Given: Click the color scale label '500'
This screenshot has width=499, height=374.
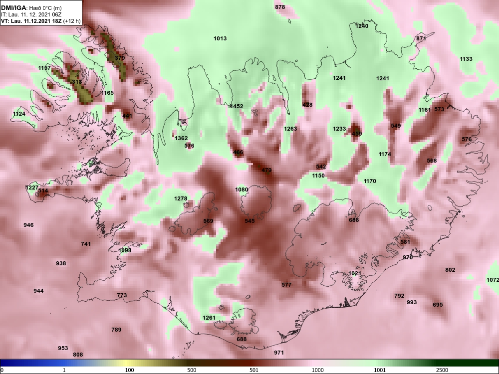Looking at the screenshot, I should 192,370.
